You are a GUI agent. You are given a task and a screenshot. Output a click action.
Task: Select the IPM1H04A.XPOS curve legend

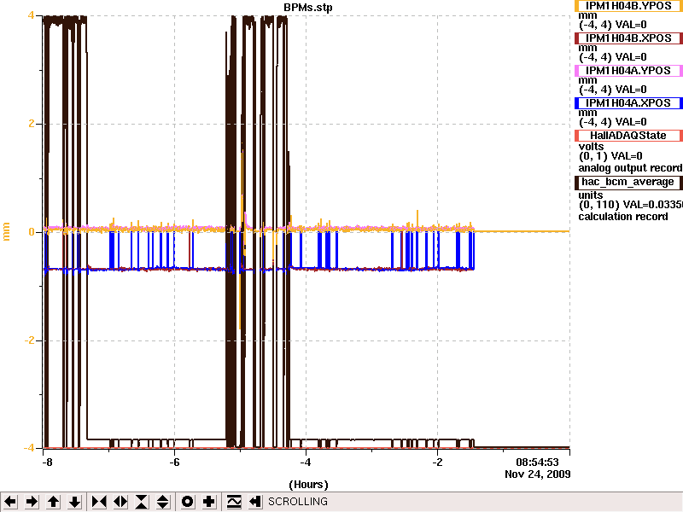click(628, 103)
